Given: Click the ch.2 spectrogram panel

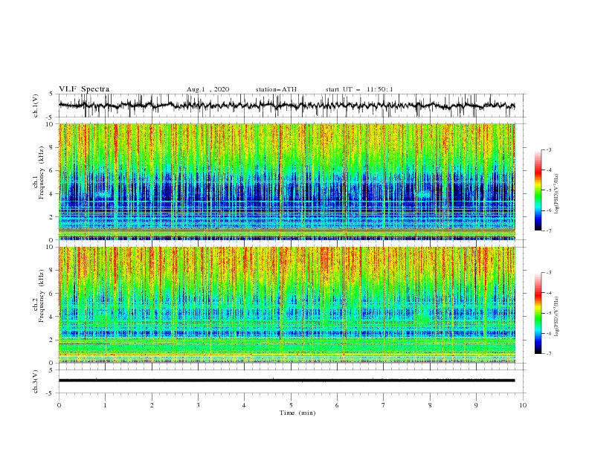Looking at the screenshot, I should tap(287, 305).
